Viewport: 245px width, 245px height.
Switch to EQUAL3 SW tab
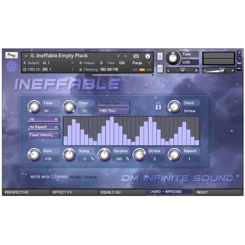coord(122,193)
